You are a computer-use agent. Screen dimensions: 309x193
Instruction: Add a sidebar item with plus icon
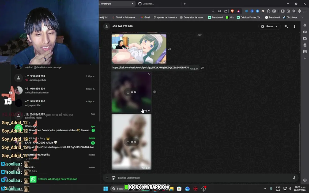(x=305, y=58)
